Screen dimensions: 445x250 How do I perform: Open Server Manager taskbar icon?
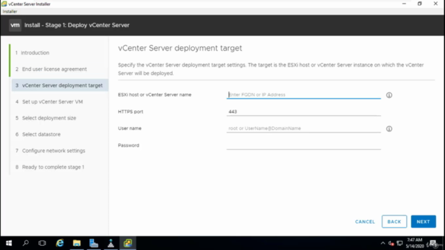coord(94,243)
